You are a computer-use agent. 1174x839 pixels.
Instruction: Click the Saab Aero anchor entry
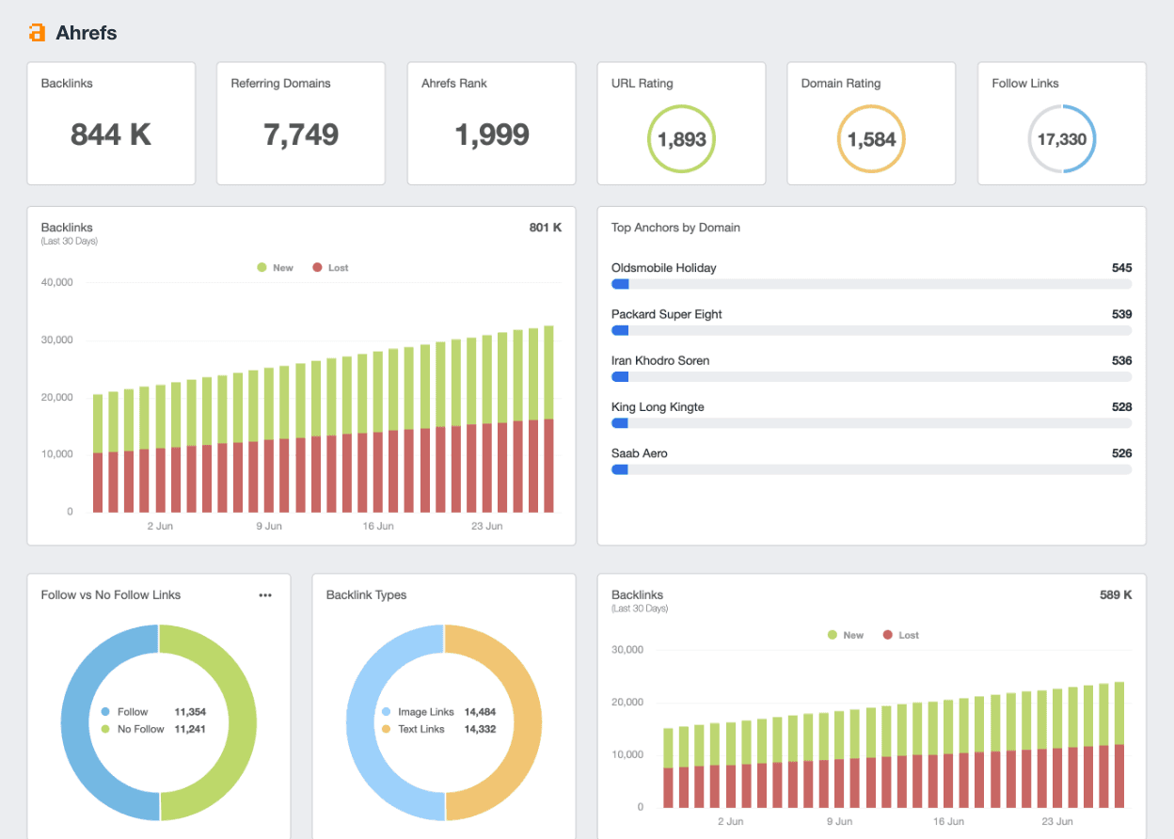pyautogui.click(x=871, y=459)
